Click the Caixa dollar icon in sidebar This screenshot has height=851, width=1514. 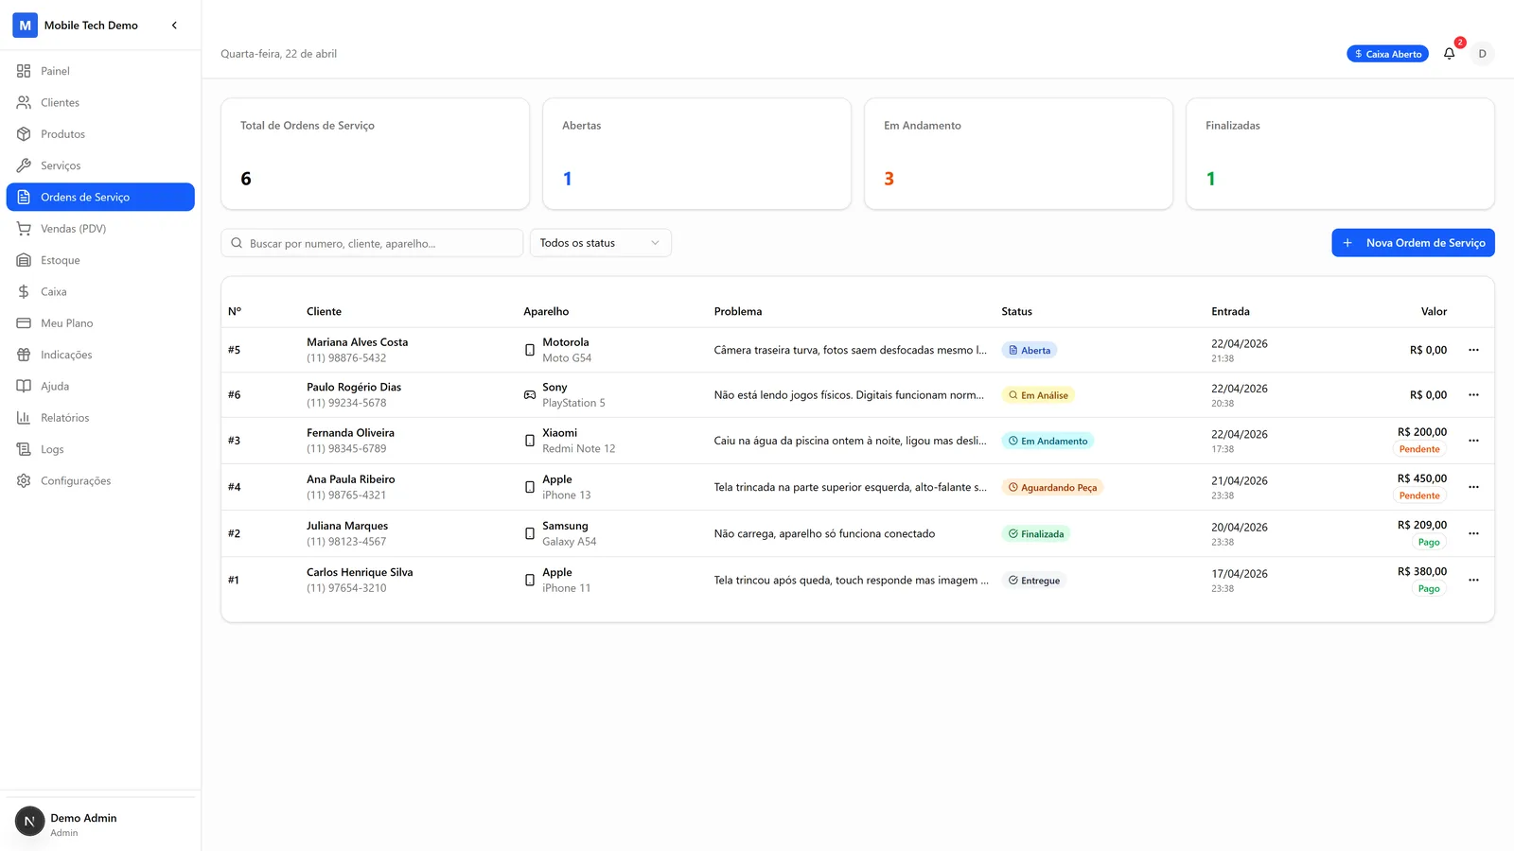pos(24,291)
